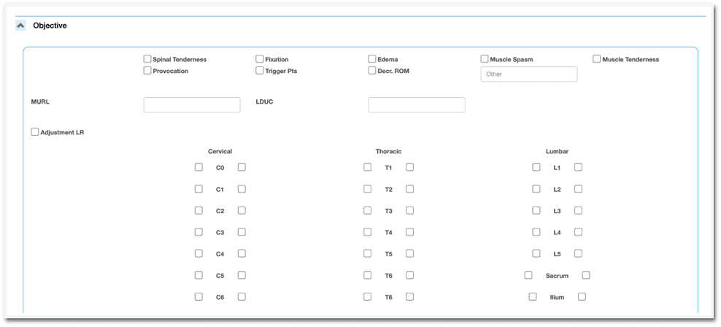Click into the LDUC input field

pos(417,105)
